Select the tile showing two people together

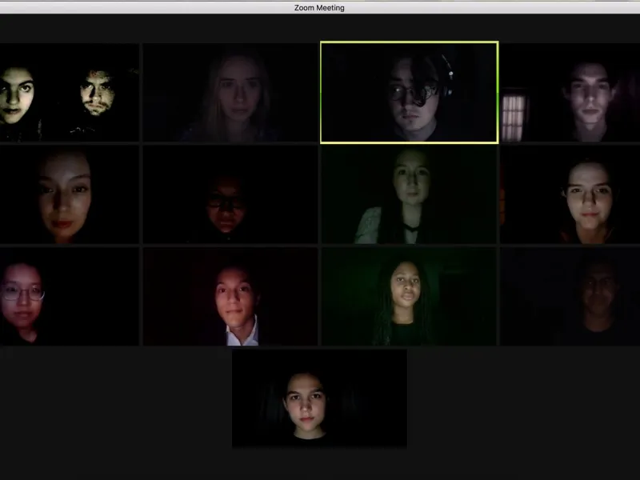pos(70,93)
